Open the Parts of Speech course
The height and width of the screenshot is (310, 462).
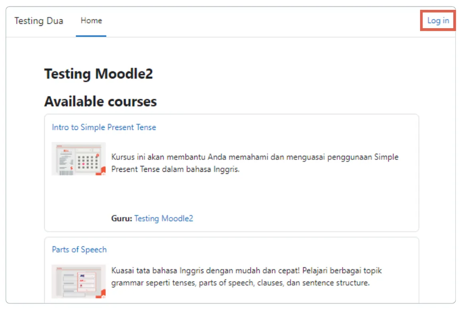click(x=79, y=249)
